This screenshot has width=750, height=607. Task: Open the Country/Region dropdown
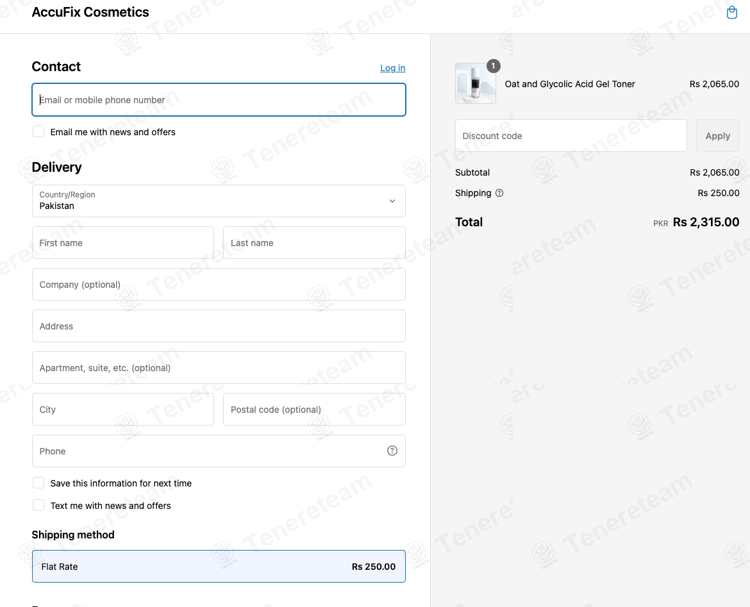(219, 201)
